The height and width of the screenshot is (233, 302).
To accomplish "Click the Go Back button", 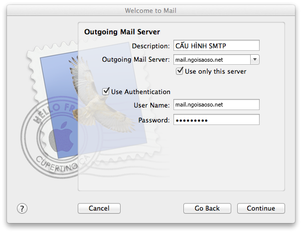I will click(207, 209).
